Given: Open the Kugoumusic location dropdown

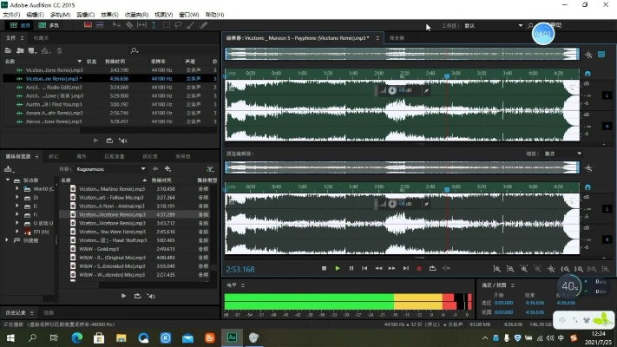Looking at the screenshot, I should (143, 169).
